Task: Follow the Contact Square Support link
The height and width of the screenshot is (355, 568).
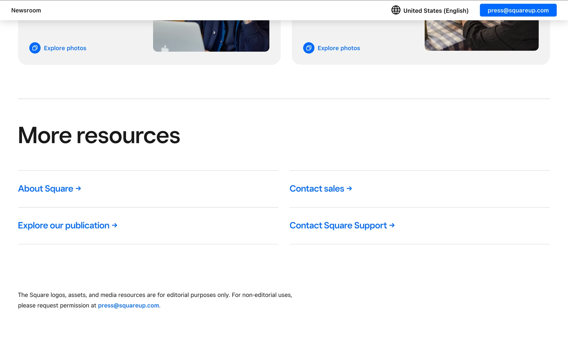Action: coord(338,226)
